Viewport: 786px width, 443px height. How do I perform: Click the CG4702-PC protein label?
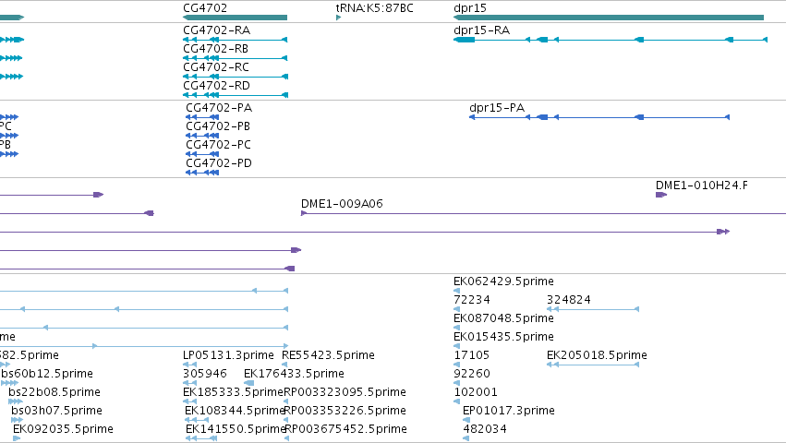click(x=219, y=145)
